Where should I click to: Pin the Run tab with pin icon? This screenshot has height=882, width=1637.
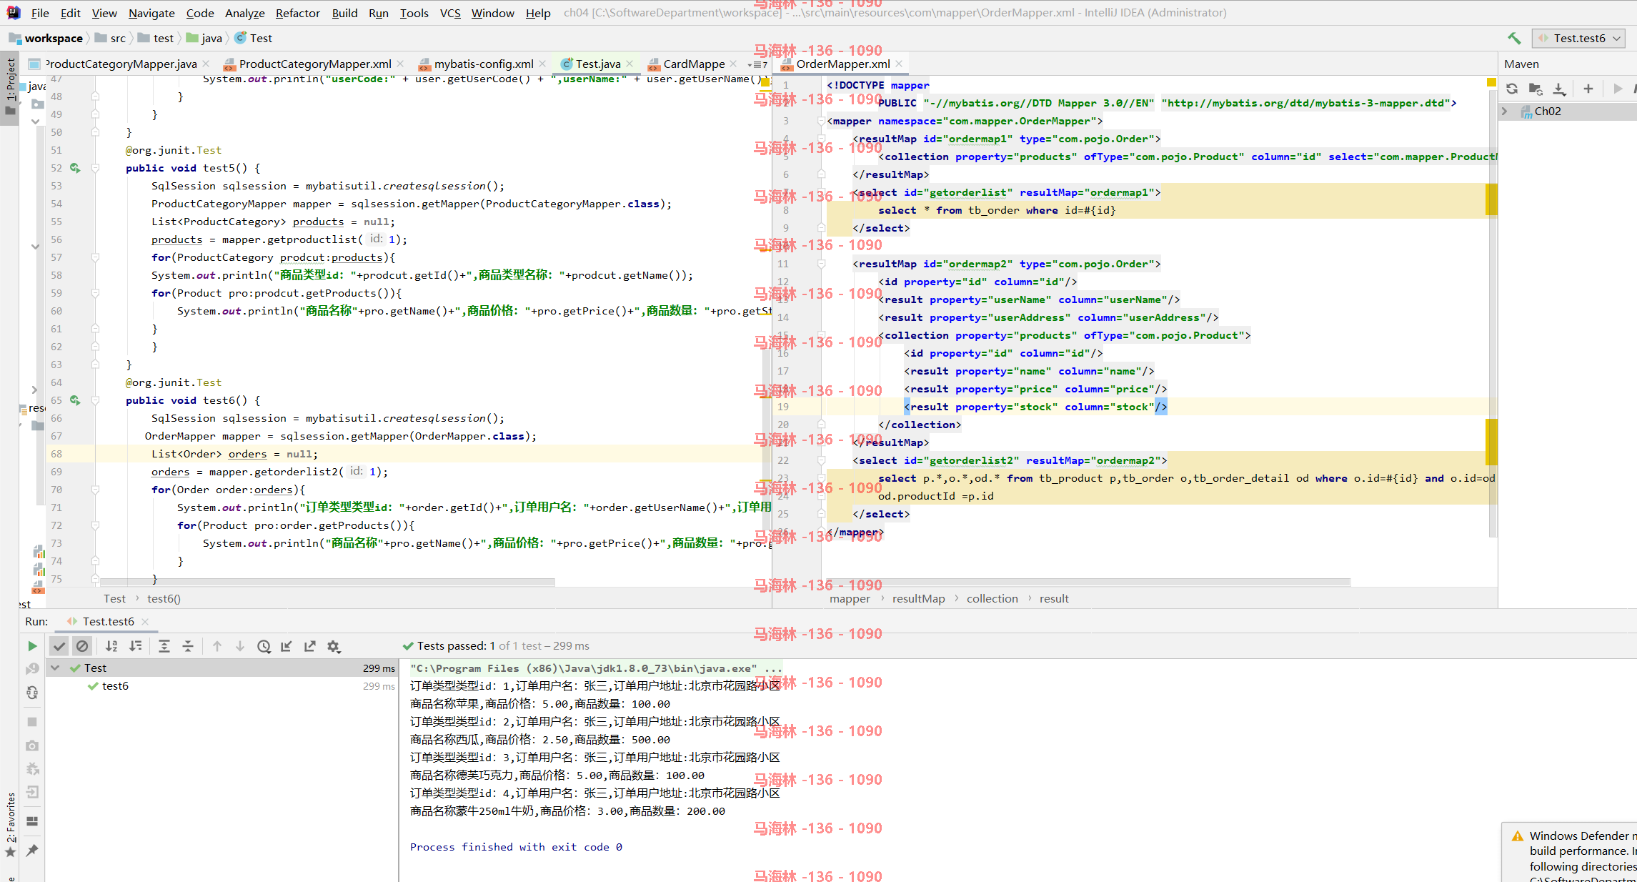pos(32,851)
